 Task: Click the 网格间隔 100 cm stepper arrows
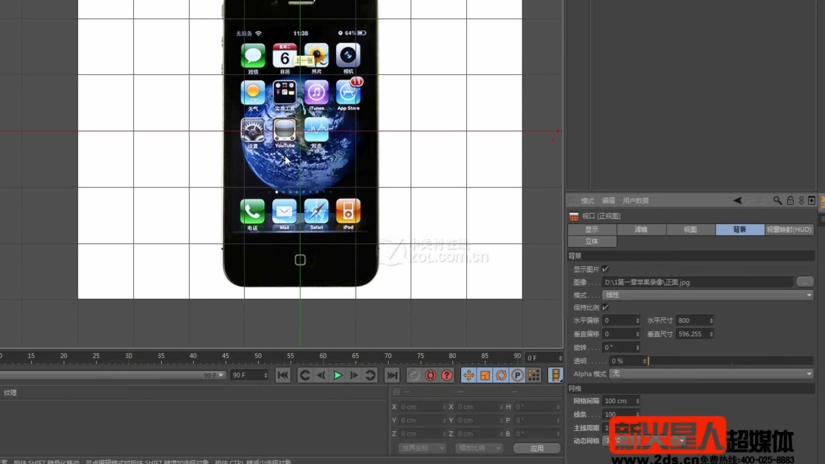[637, 401]
